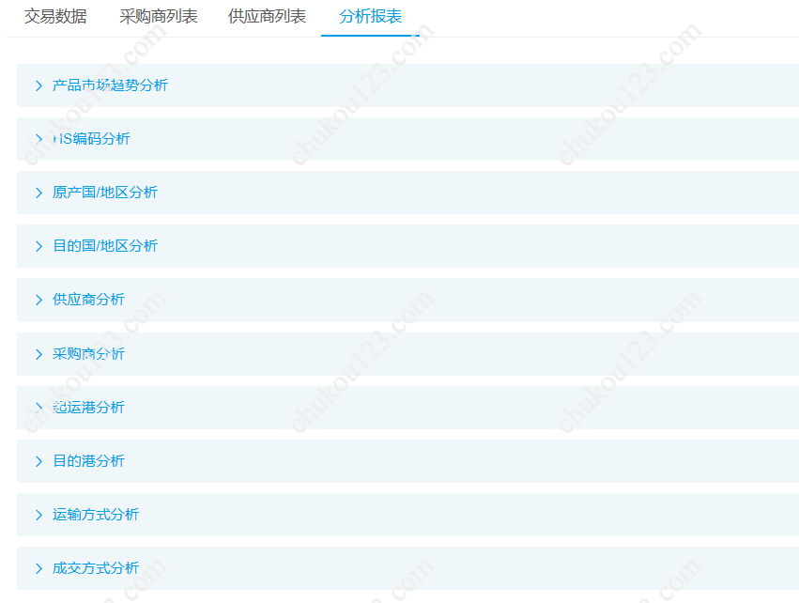Expand chevron beside 目的国/地区分析

point(38,246)
